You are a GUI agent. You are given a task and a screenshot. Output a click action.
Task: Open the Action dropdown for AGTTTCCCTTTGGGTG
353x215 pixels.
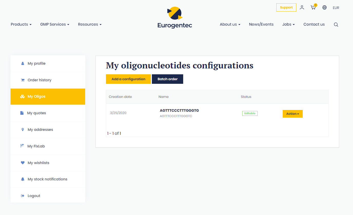tap(293, 114)
